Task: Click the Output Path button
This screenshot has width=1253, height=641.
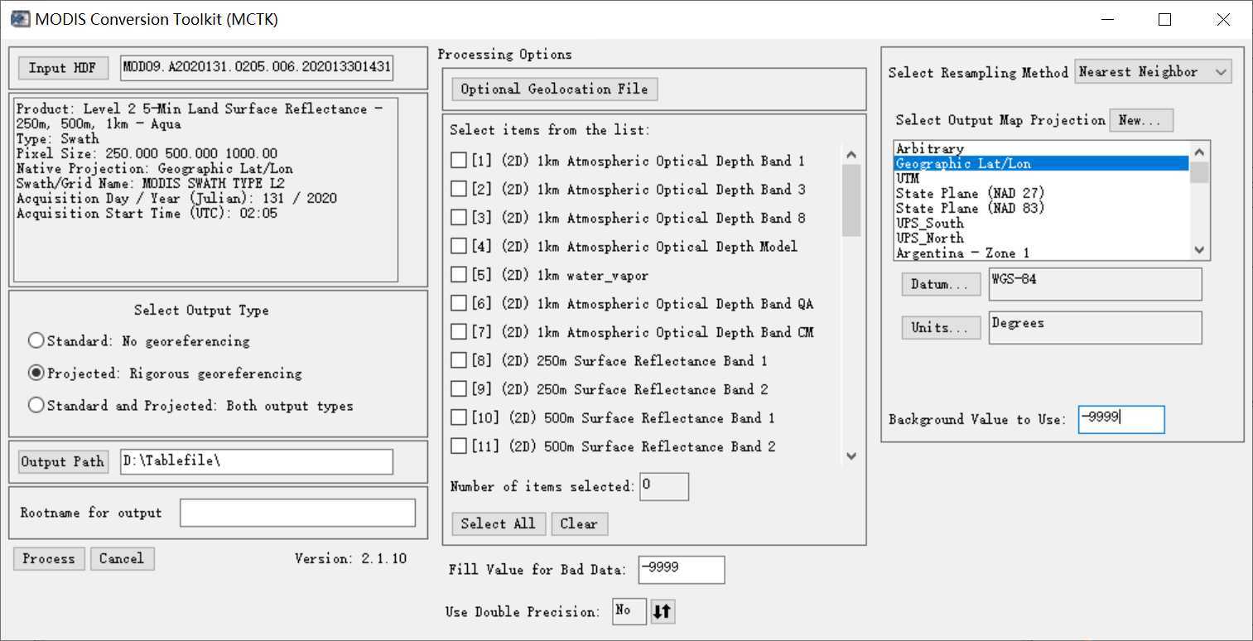Action: coord(63,462)
